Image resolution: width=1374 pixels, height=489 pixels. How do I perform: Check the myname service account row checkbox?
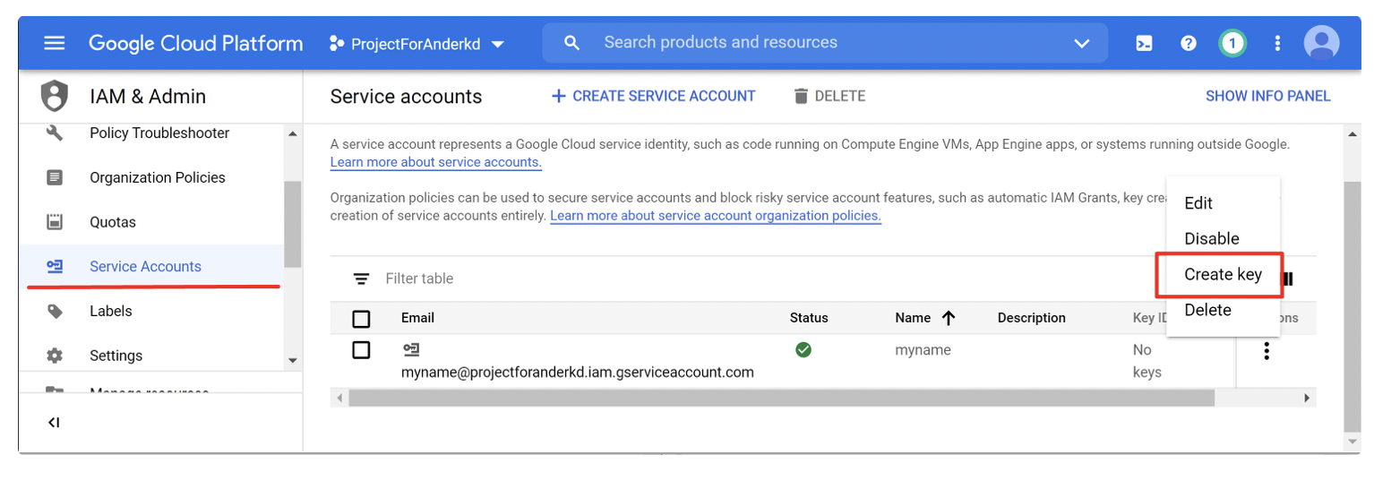[x=361, y=350]
